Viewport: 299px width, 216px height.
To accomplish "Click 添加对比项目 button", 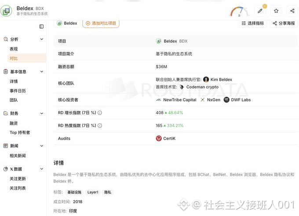I will [101, 23].
